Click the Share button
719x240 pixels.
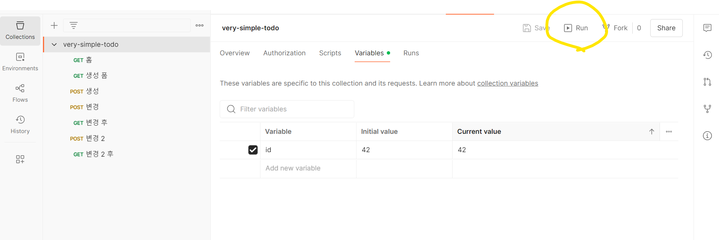tap(666, 28)
